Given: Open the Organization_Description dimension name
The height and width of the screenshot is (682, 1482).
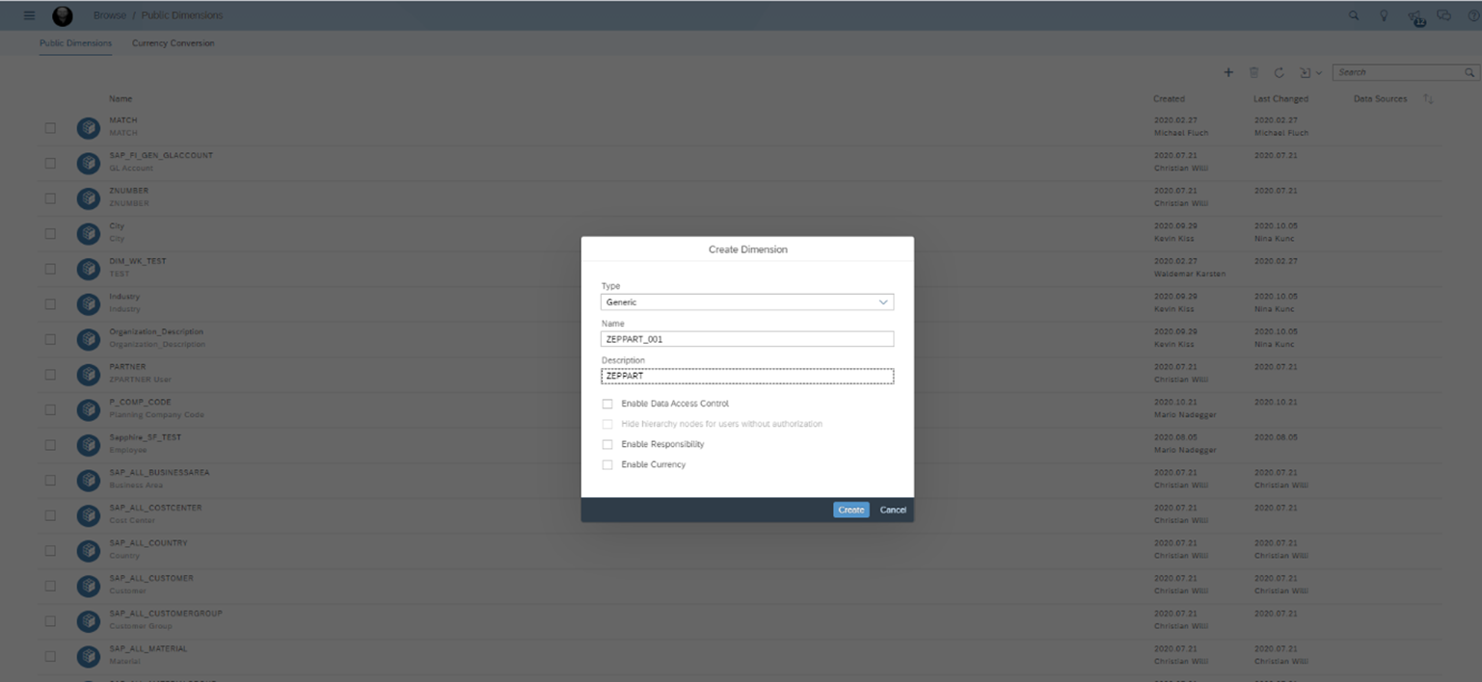Looking at the screenshot, I should point(156,332).
